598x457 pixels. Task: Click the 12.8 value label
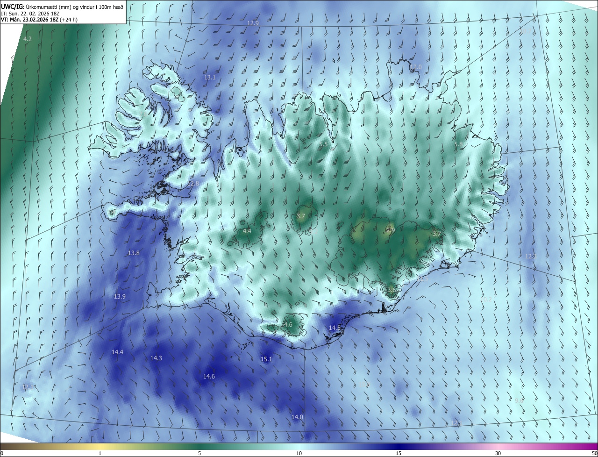(193, 184)
